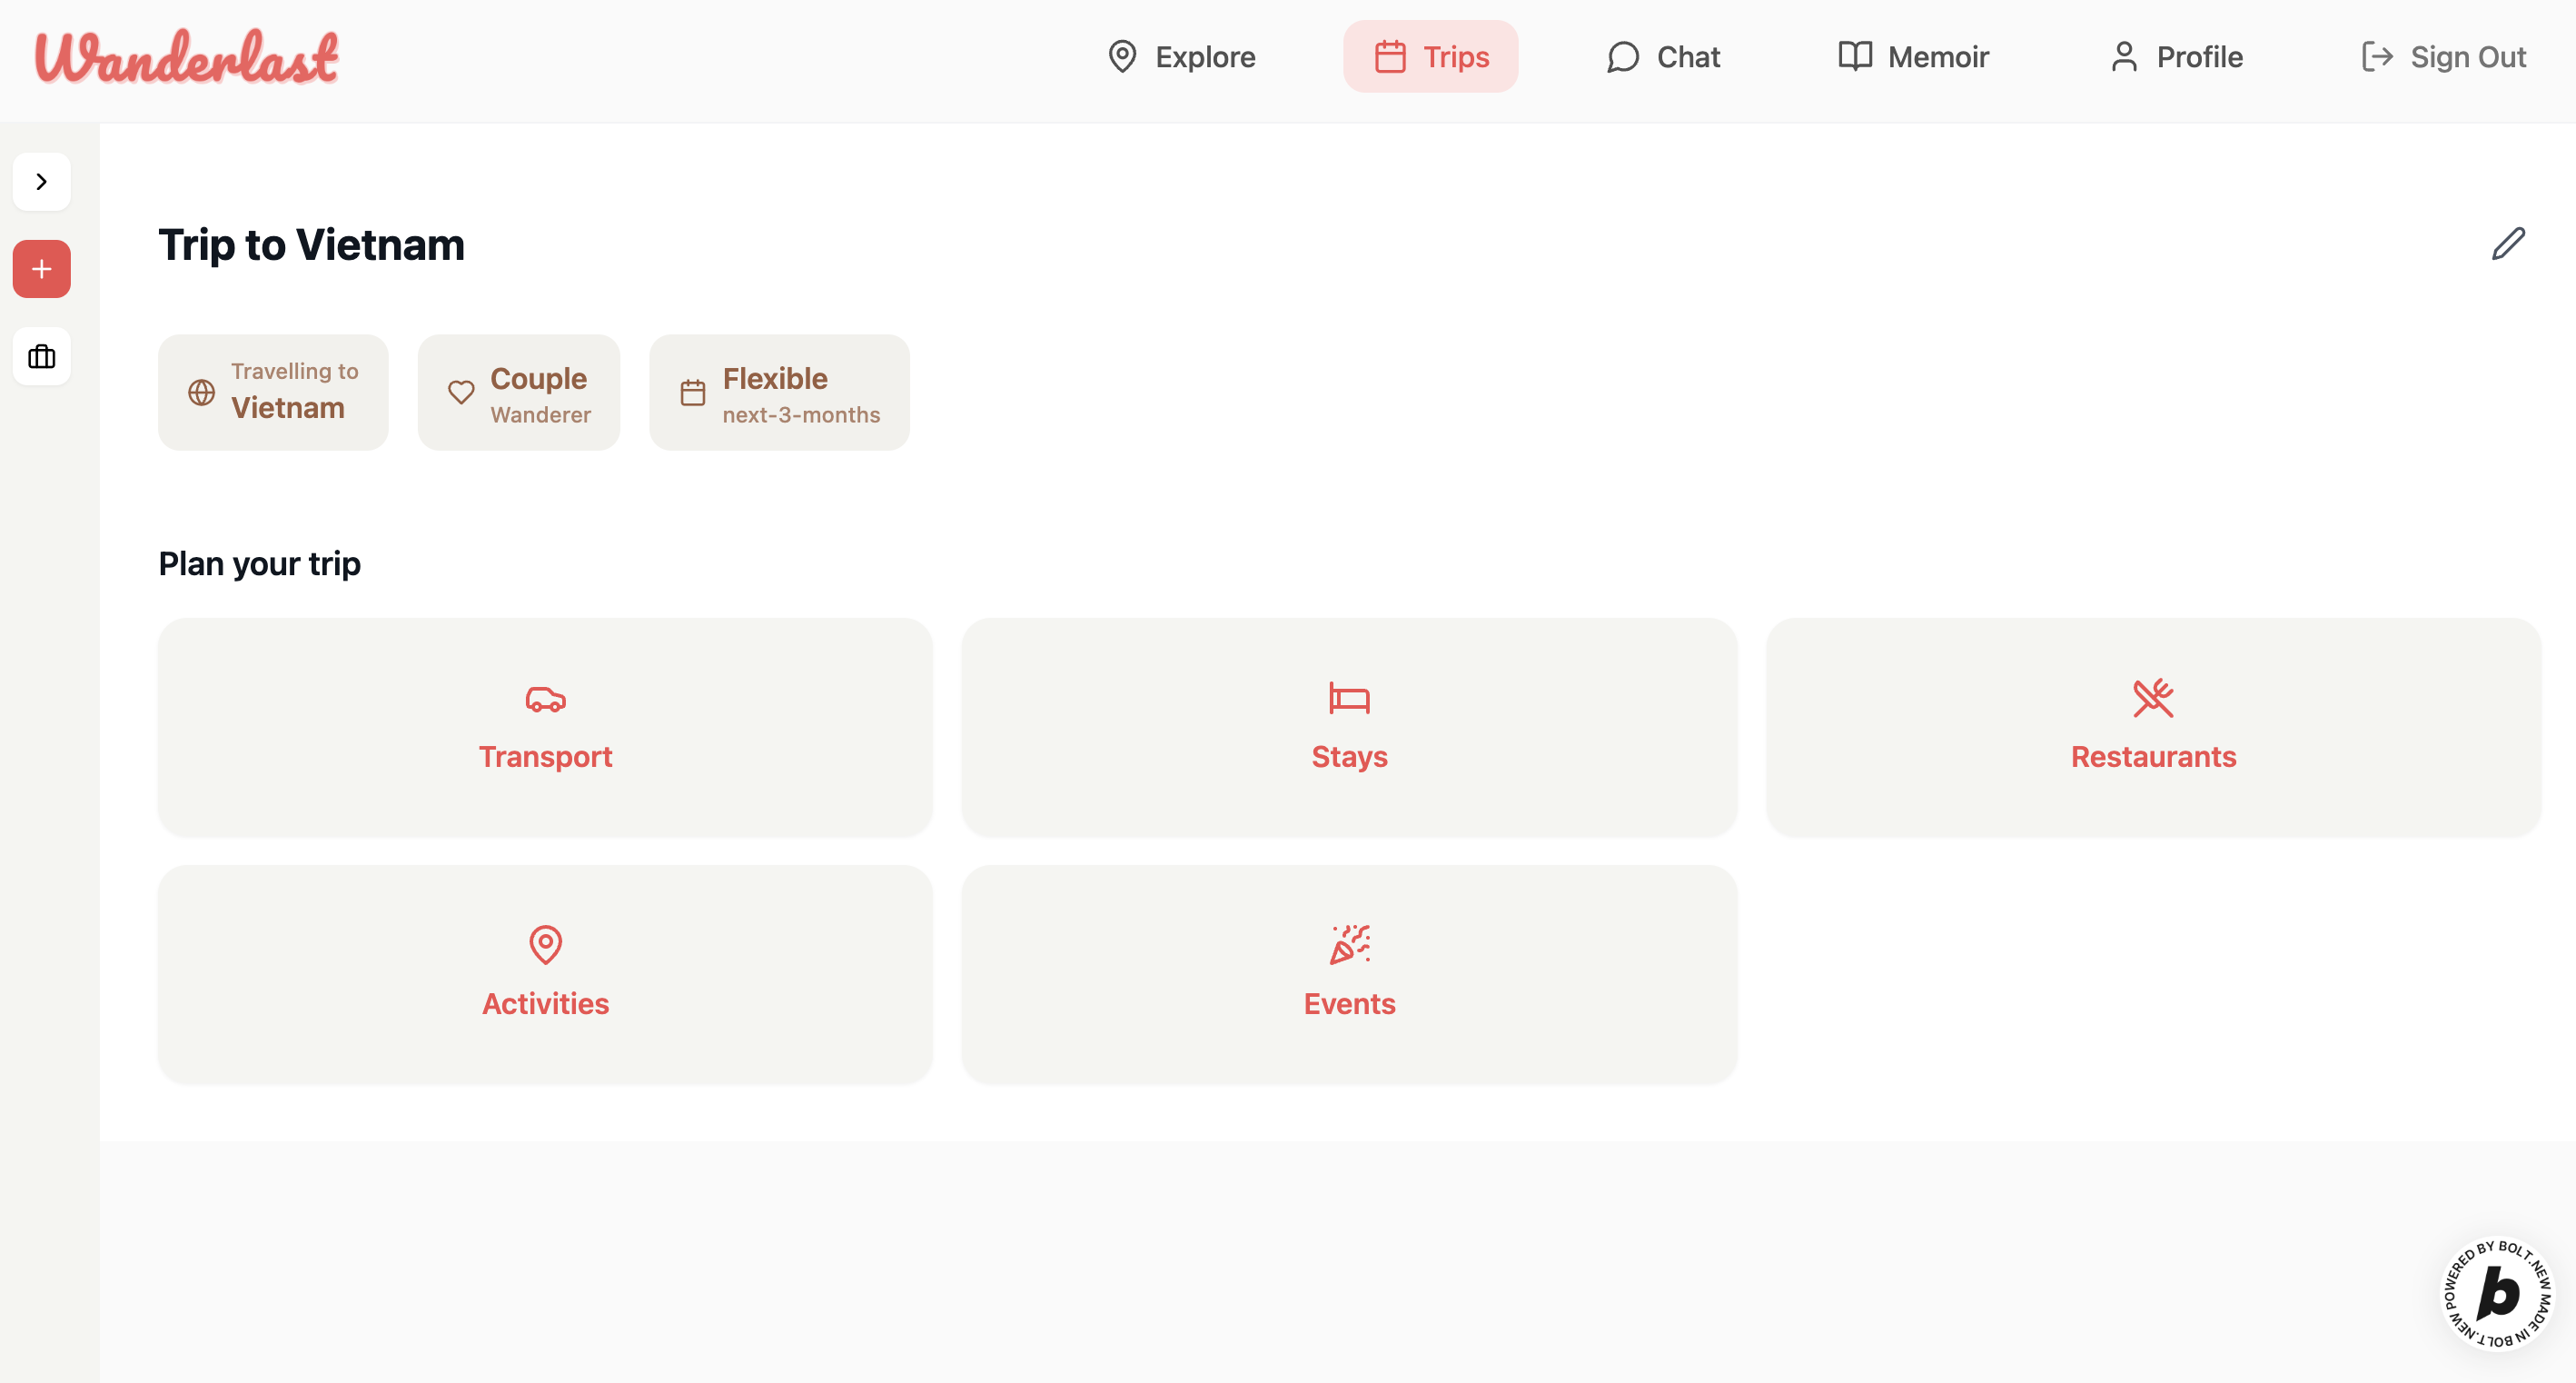Open the suitcase icon in the sidebar
This screenshot has width=2576, height=1383.
(41, 356)
